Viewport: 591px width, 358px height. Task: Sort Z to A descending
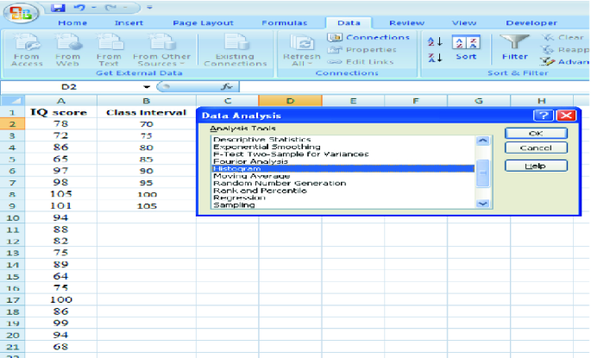pos(435,58)
